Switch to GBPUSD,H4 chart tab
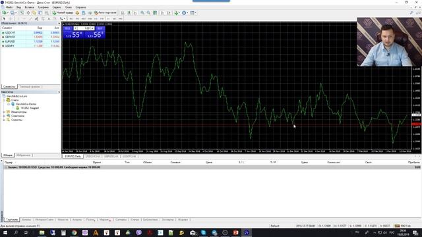The image size is (422, 237). pos(111,156)
